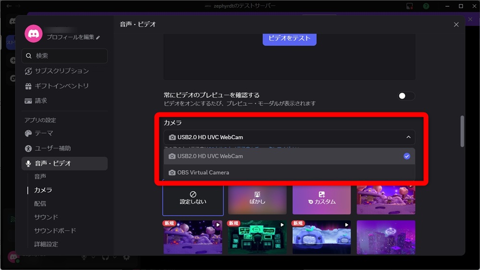Click user settings gear in background window
This screenshot has height=270, width=480.
(x=126, y=258)
